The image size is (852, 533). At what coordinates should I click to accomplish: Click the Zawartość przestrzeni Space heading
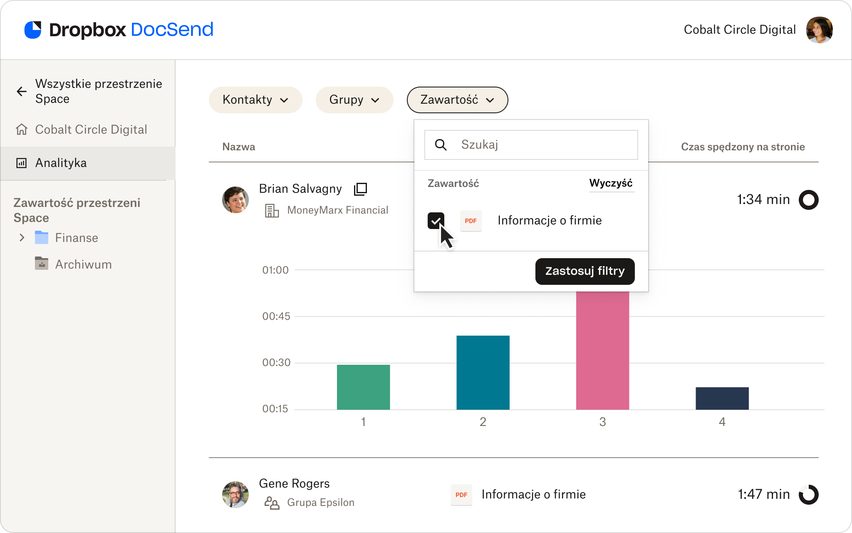coord(77,210)
